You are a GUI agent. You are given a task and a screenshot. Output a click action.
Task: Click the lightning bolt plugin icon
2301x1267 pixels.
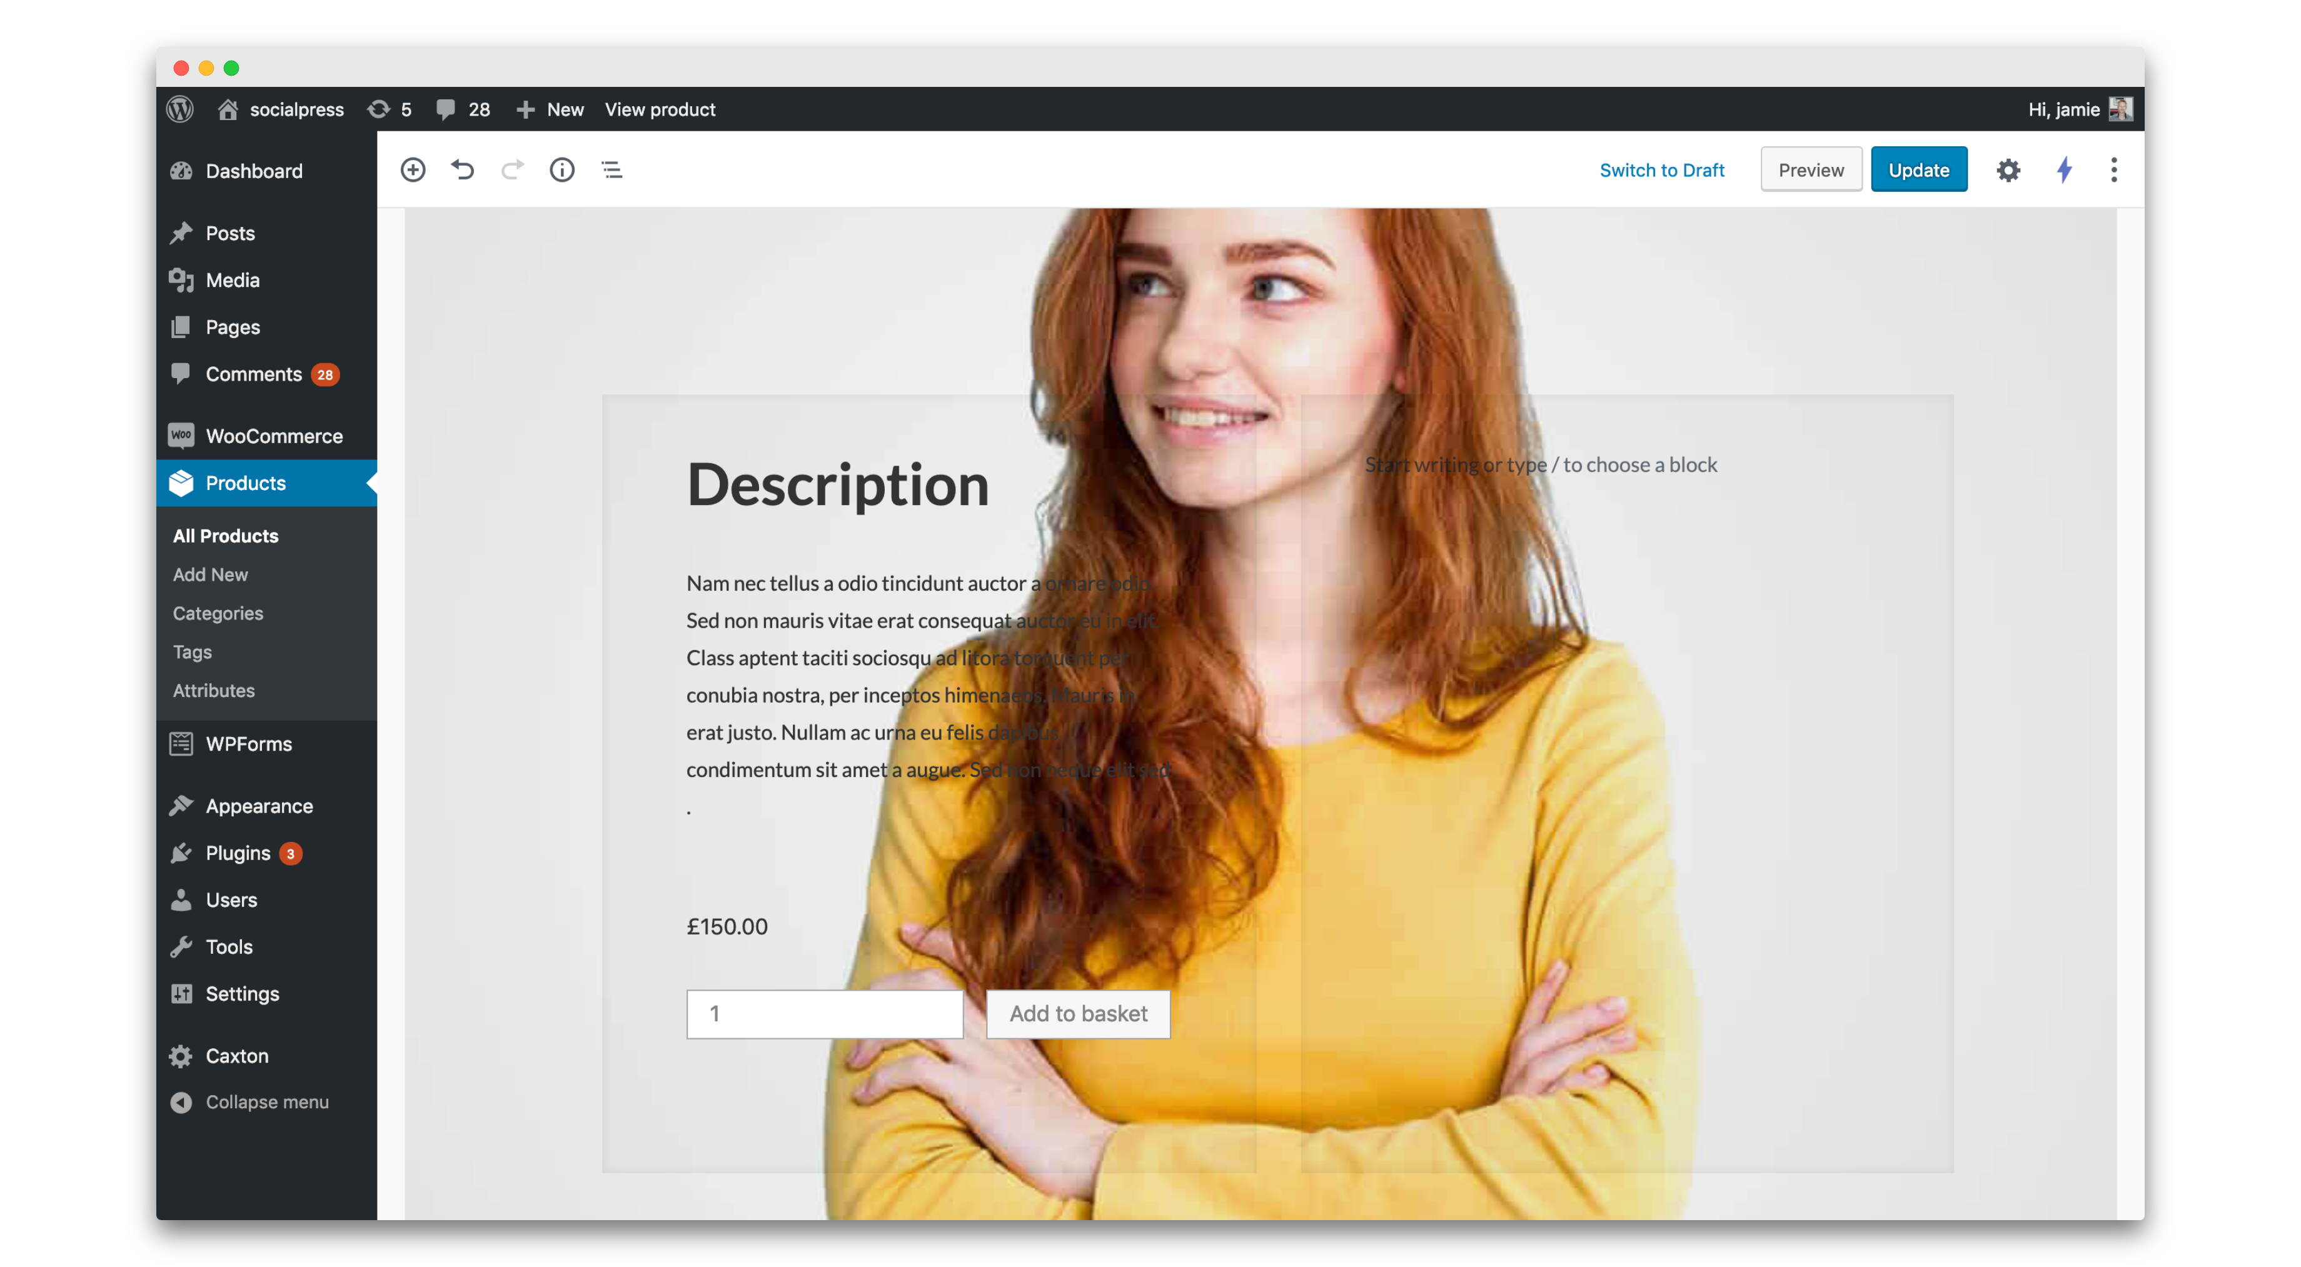pyautogui.click(x=2062, y=169)
